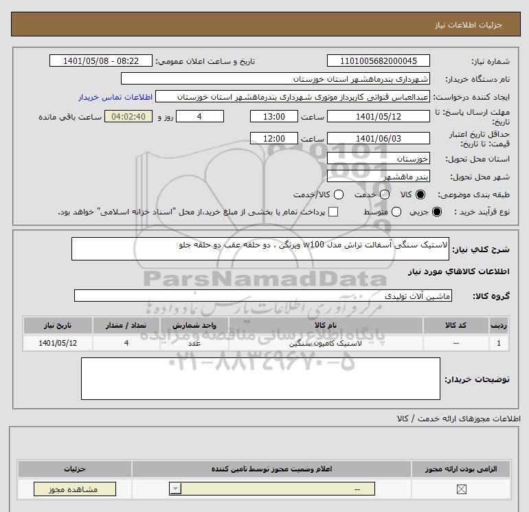Viewport: 529px width, 512px height.
Task: Click the الزامی بودن ارائه مجوز header
Action: (x=461, y=469)
